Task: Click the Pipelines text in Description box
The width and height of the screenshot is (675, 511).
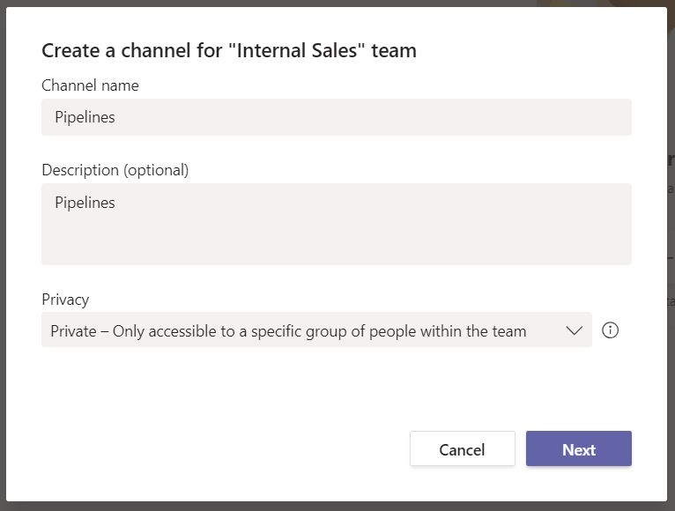Action: pos(85,203)
